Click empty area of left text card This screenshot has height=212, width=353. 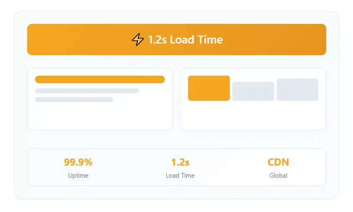click(x=100, y=116)
